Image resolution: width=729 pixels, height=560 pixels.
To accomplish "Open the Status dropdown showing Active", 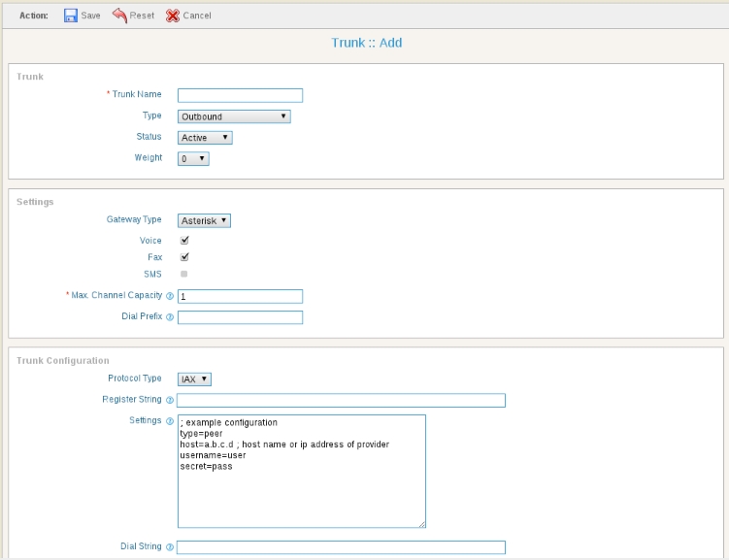I will pyautogui.click(x=205, y=138).
